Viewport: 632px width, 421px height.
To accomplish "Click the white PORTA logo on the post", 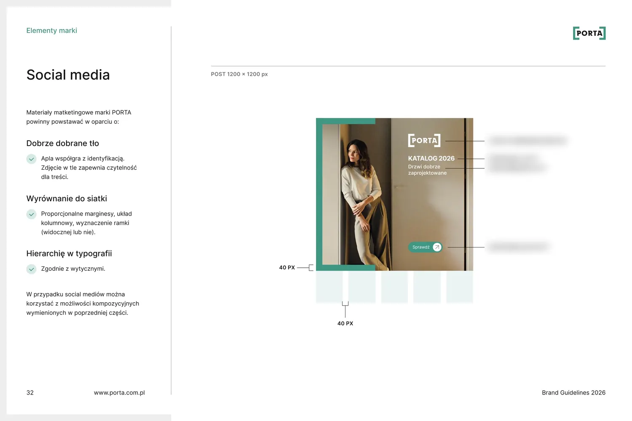I will pyautogui.click(x=424, y=140).
